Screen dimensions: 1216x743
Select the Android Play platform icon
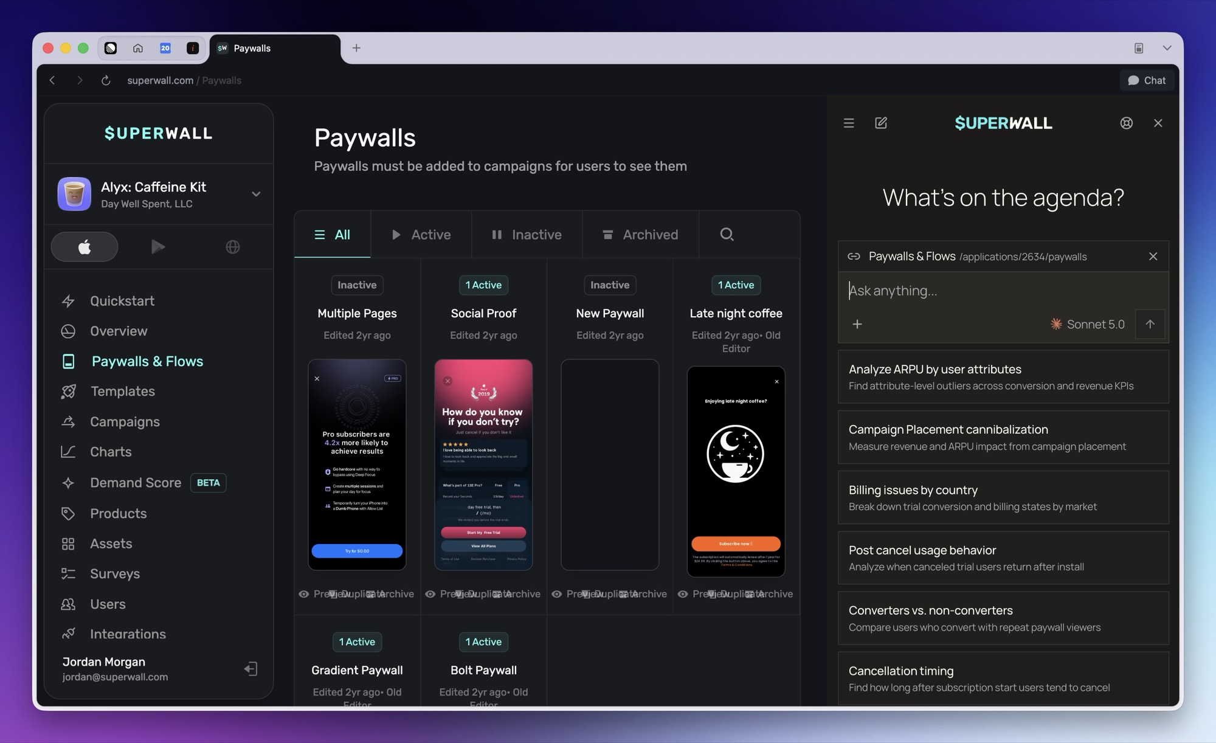158,247
